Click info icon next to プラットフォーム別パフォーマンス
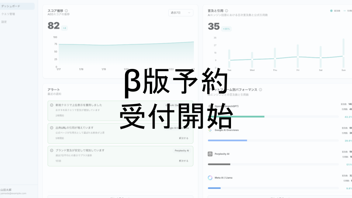The width and height of the screenshot is (352, 198). (x=260, y=89)
